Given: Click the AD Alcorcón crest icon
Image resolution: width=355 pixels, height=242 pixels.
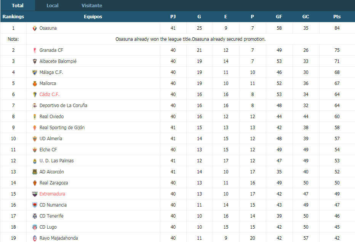Looking at the screenshot, I should click(35, 172).
